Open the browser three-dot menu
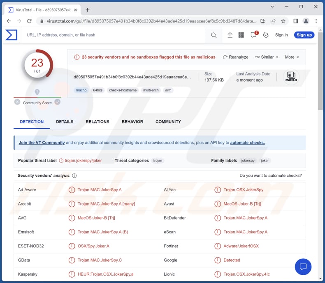Viewport: 325px width, 283px height. click(316, 21)
